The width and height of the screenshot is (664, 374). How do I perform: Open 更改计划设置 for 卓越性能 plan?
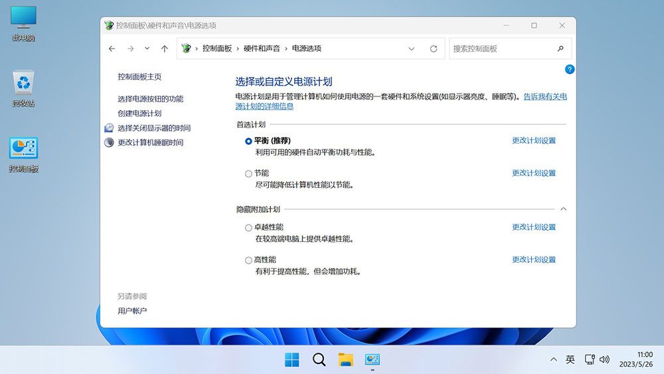click(534, 227)
